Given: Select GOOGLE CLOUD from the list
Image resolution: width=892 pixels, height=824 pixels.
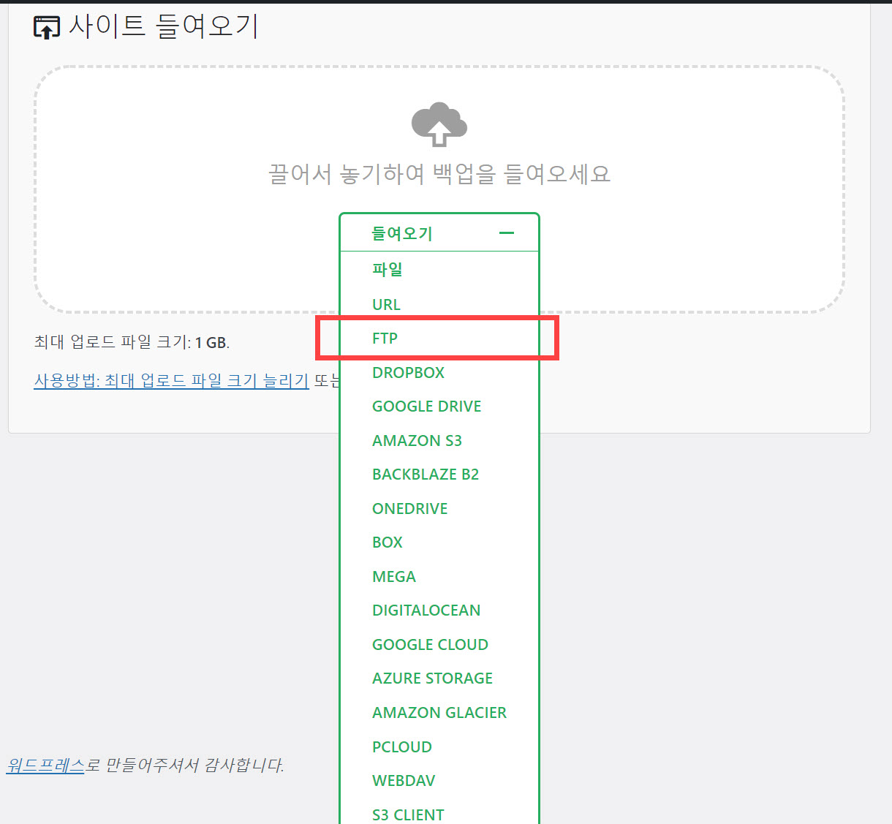Looking at the screenshot, I should pos(430,644).
